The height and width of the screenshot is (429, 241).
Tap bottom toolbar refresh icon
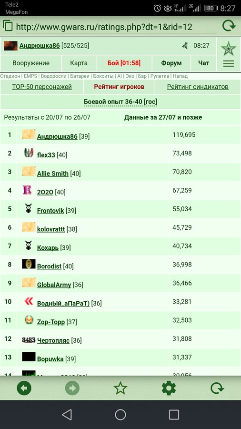point(217,388)
